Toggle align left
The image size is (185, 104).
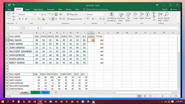50,19
